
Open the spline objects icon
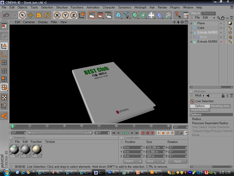pos(127,15)
